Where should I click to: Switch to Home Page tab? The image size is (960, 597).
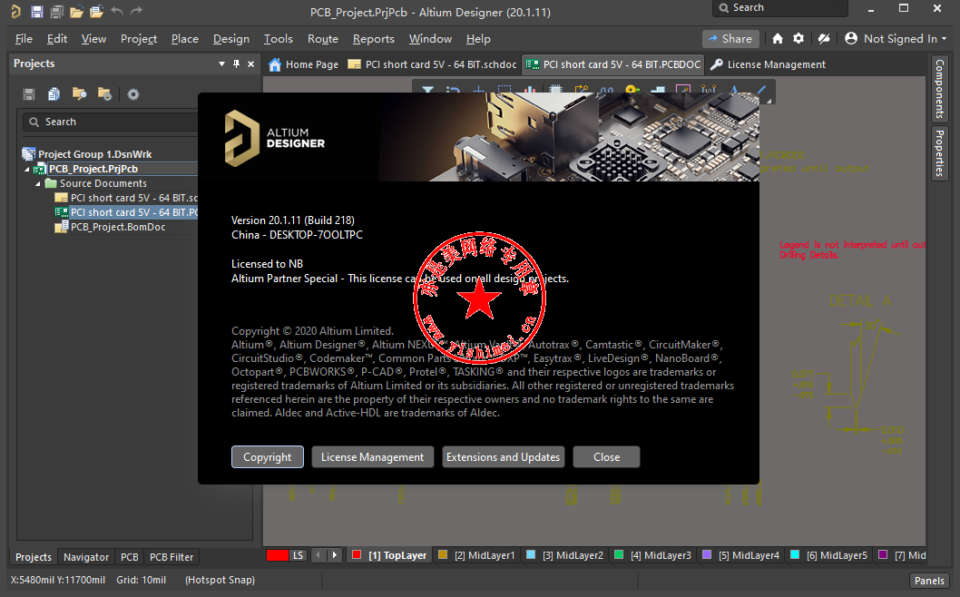pyautogui.click(x=304, y=64)
